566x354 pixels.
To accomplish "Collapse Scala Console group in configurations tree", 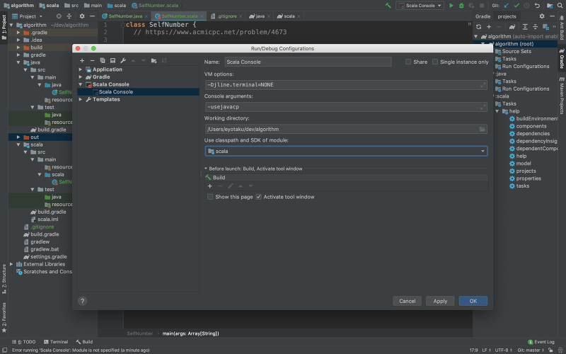I will click(x=81, y=84).
